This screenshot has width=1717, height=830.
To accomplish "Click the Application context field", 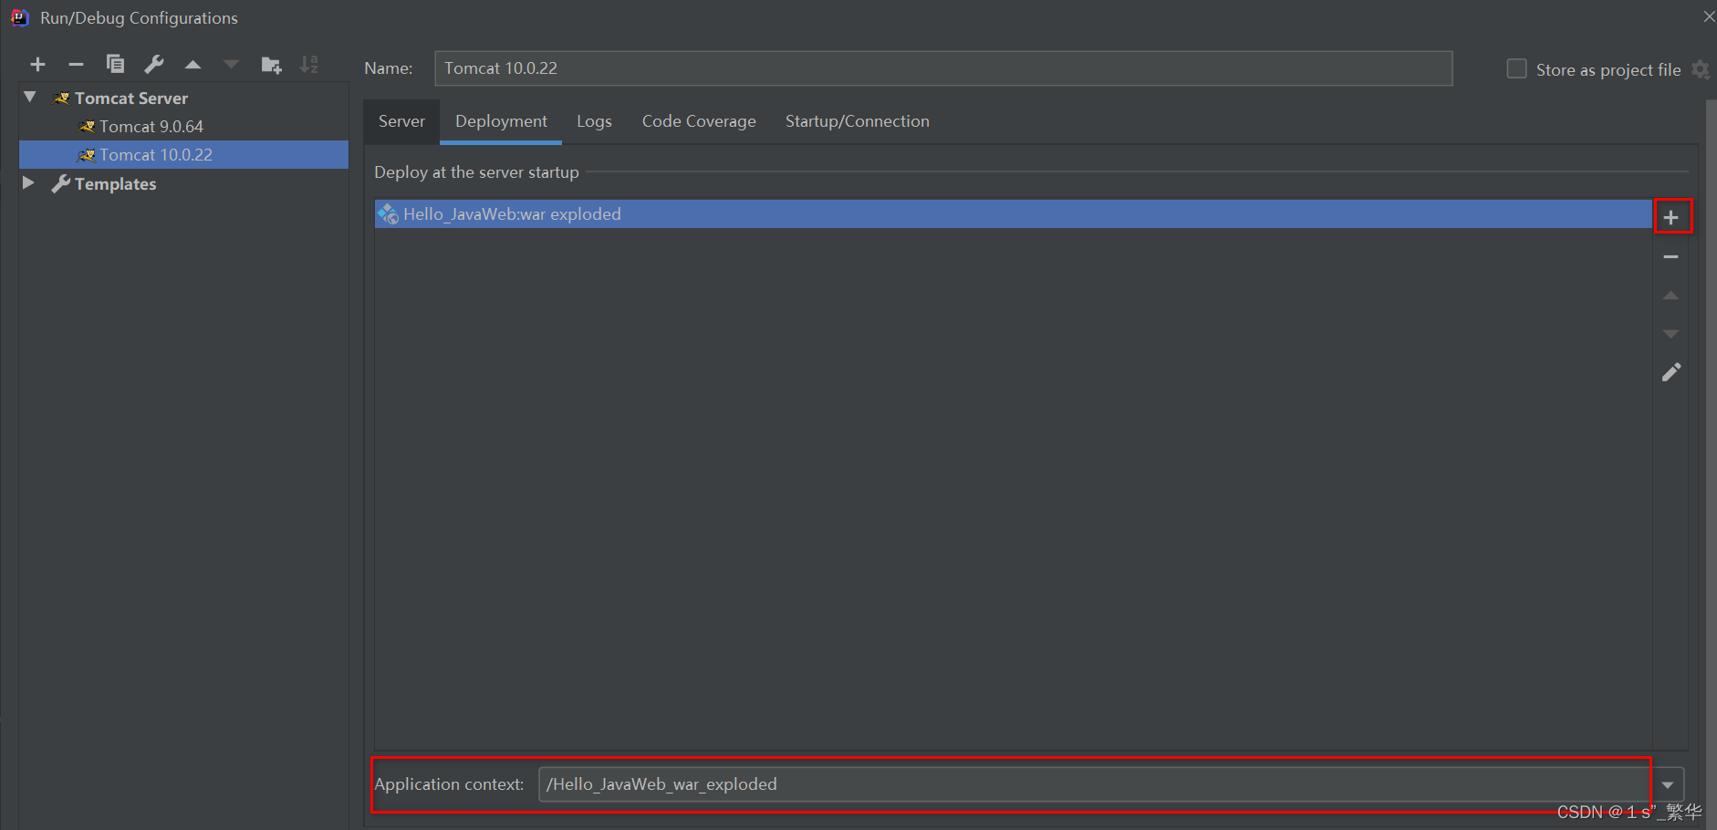I will pyautogui.click(x=1095, y=784).
